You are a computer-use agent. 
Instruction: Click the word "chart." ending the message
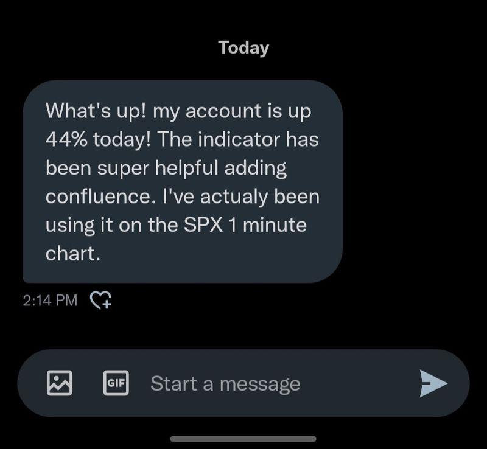[72, 252]
